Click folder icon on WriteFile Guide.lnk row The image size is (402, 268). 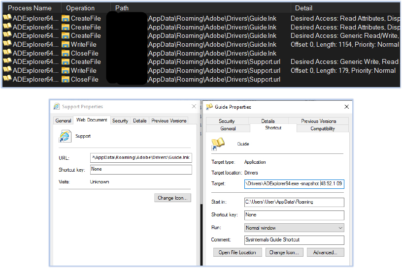pyautogui.click(x=66, y=45)
